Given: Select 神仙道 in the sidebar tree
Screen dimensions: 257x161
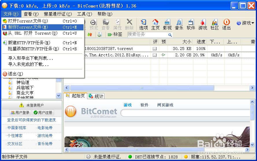Looking at the screenshot, I should coord(23,82).
